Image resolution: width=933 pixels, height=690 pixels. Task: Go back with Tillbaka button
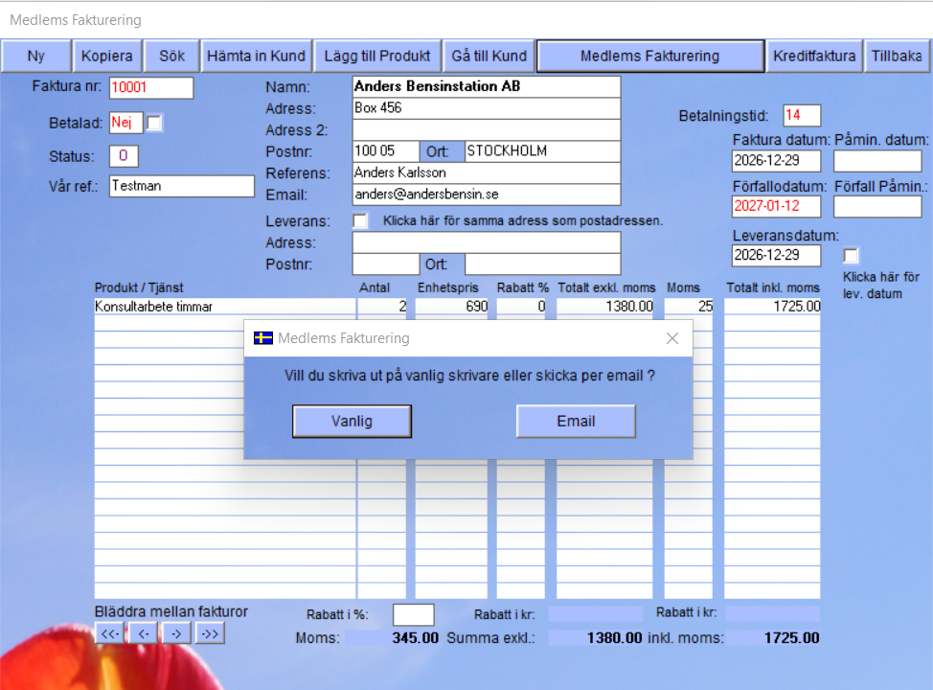point(897,56)
